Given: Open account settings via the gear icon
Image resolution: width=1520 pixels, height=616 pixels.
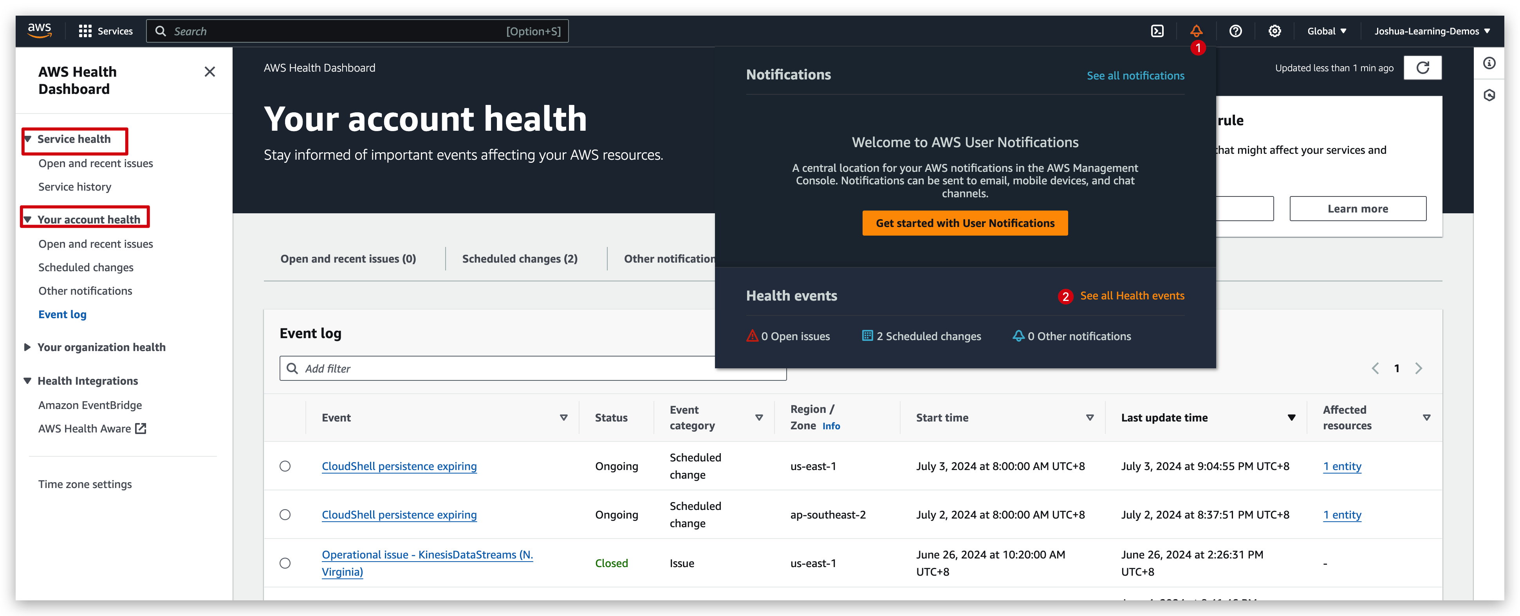Looking at the screenshot, I should (1274, 31).
